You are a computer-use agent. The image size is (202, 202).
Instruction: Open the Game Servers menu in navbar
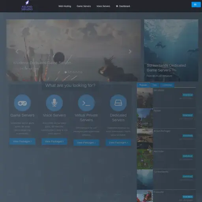point(84,6)
